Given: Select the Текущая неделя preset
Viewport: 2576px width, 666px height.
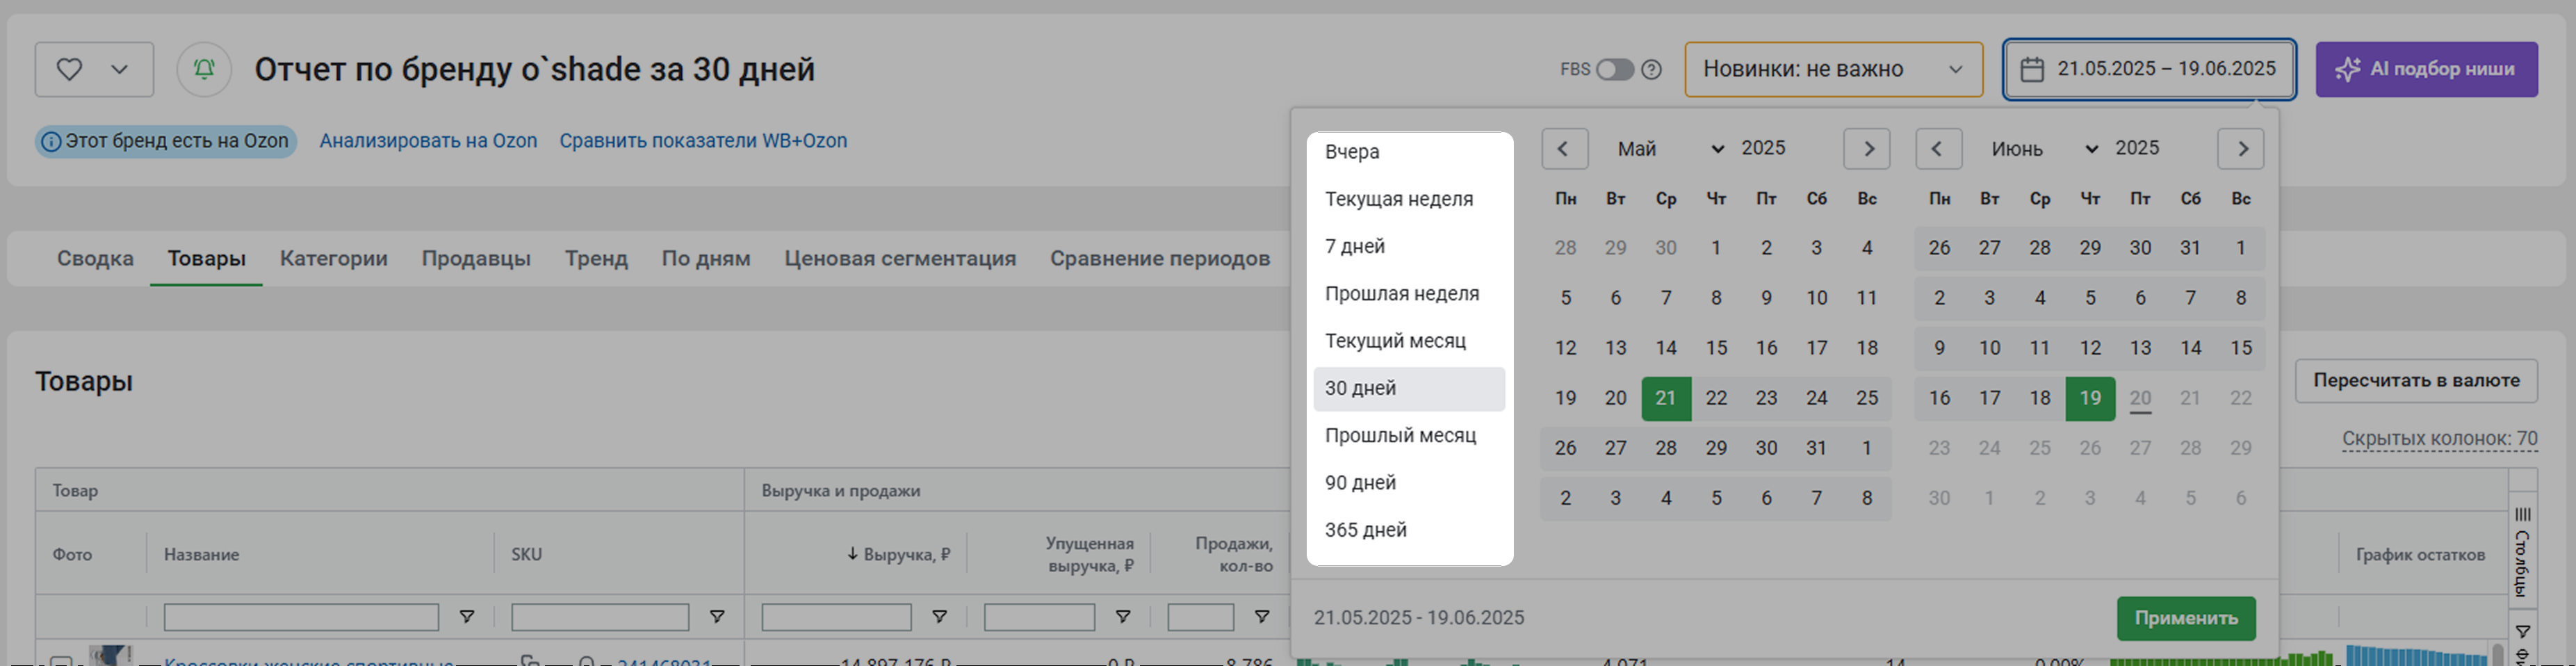Looking at the screenshot, I should coord(1409,199).
